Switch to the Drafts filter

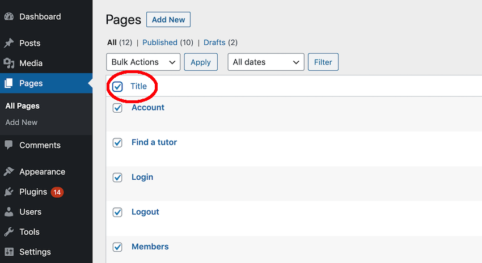tap(214, 43)
